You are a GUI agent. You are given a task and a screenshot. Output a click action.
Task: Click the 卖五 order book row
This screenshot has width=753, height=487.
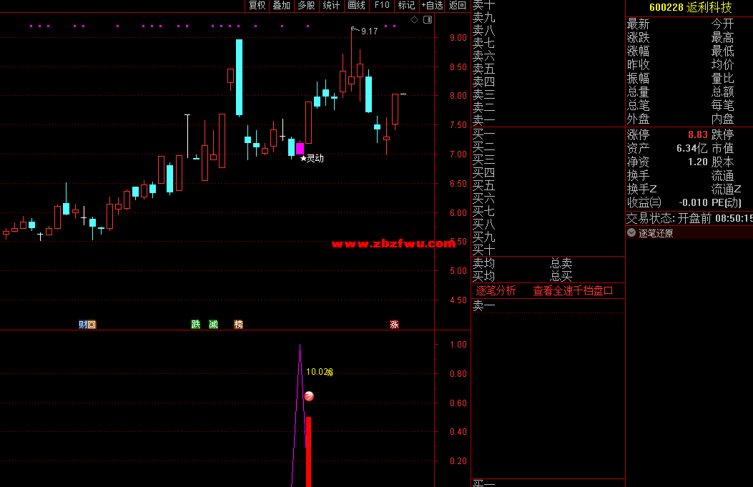[x=548, y=69]
